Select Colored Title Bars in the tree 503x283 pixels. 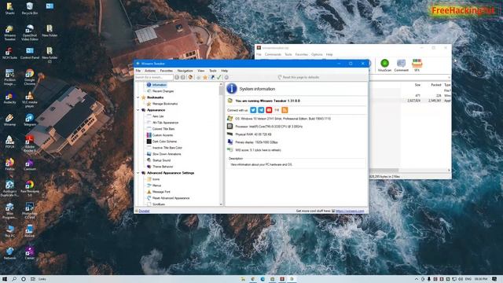click(163, 129)
